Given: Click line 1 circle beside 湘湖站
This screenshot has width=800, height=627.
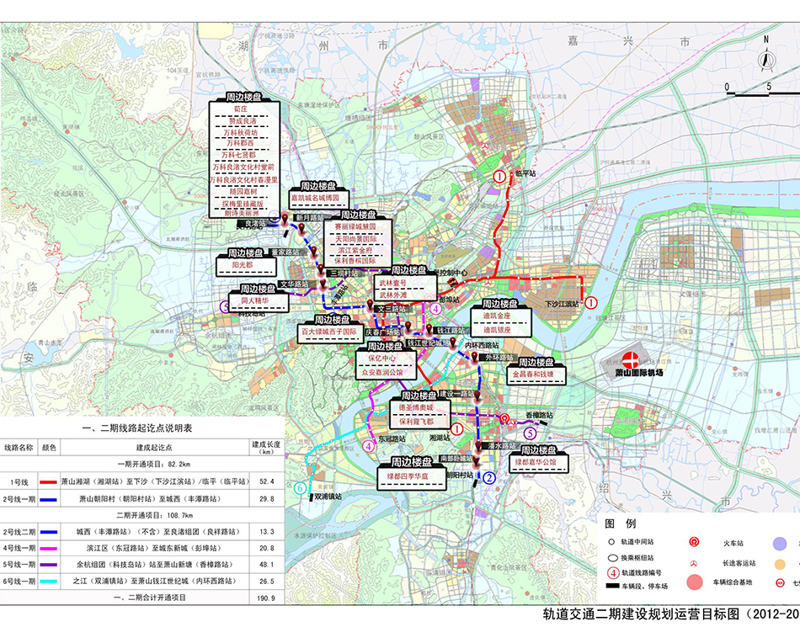Looking at the screenshot, I should click(x=456, y=429).
